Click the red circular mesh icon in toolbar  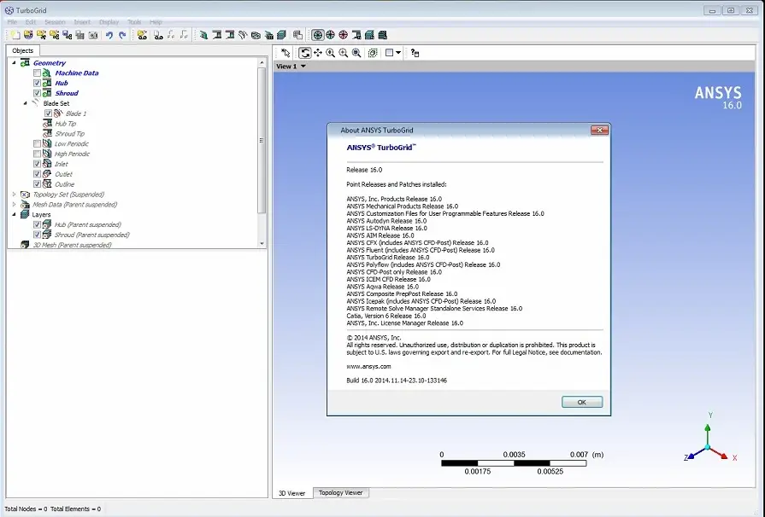344,35
